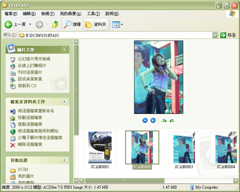Screen dimensions: 240x192
Task: Open the 檔案(F) menu
Action: click(x=11, y=14)
